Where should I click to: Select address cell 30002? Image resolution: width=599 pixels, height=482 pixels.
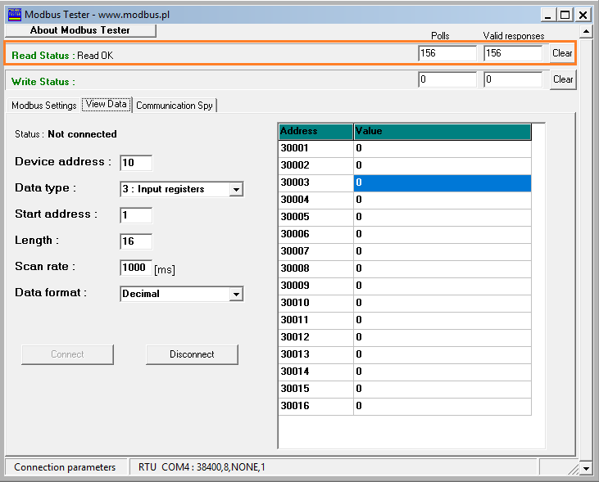pos(316,166)
